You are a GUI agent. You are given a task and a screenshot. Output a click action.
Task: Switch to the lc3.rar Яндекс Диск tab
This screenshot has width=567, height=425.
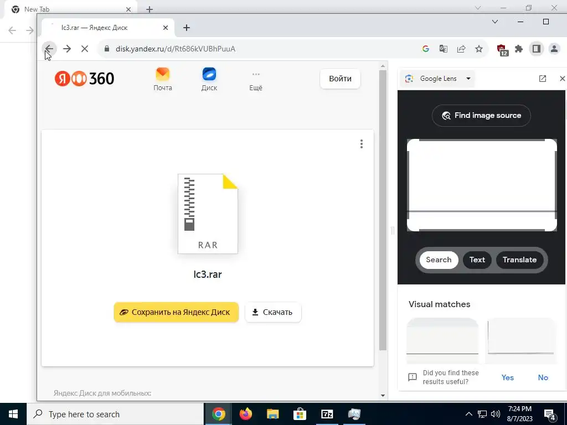click(108, 28)
